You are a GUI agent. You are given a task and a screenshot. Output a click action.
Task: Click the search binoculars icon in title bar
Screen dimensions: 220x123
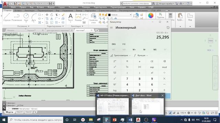click(153, 3)
